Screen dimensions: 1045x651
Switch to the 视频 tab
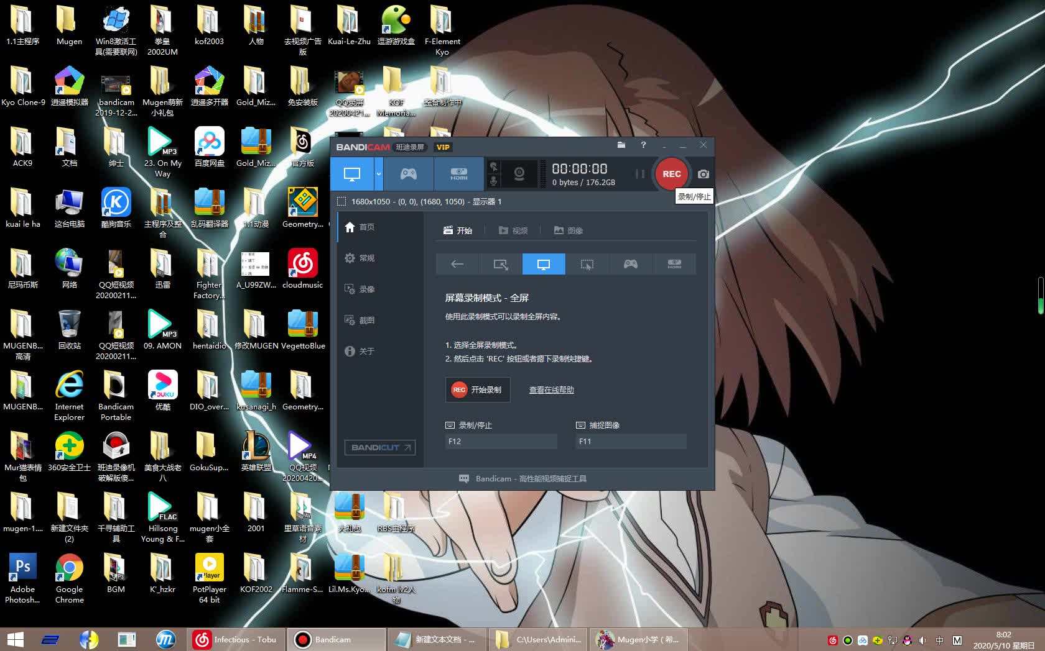point(513,230)
